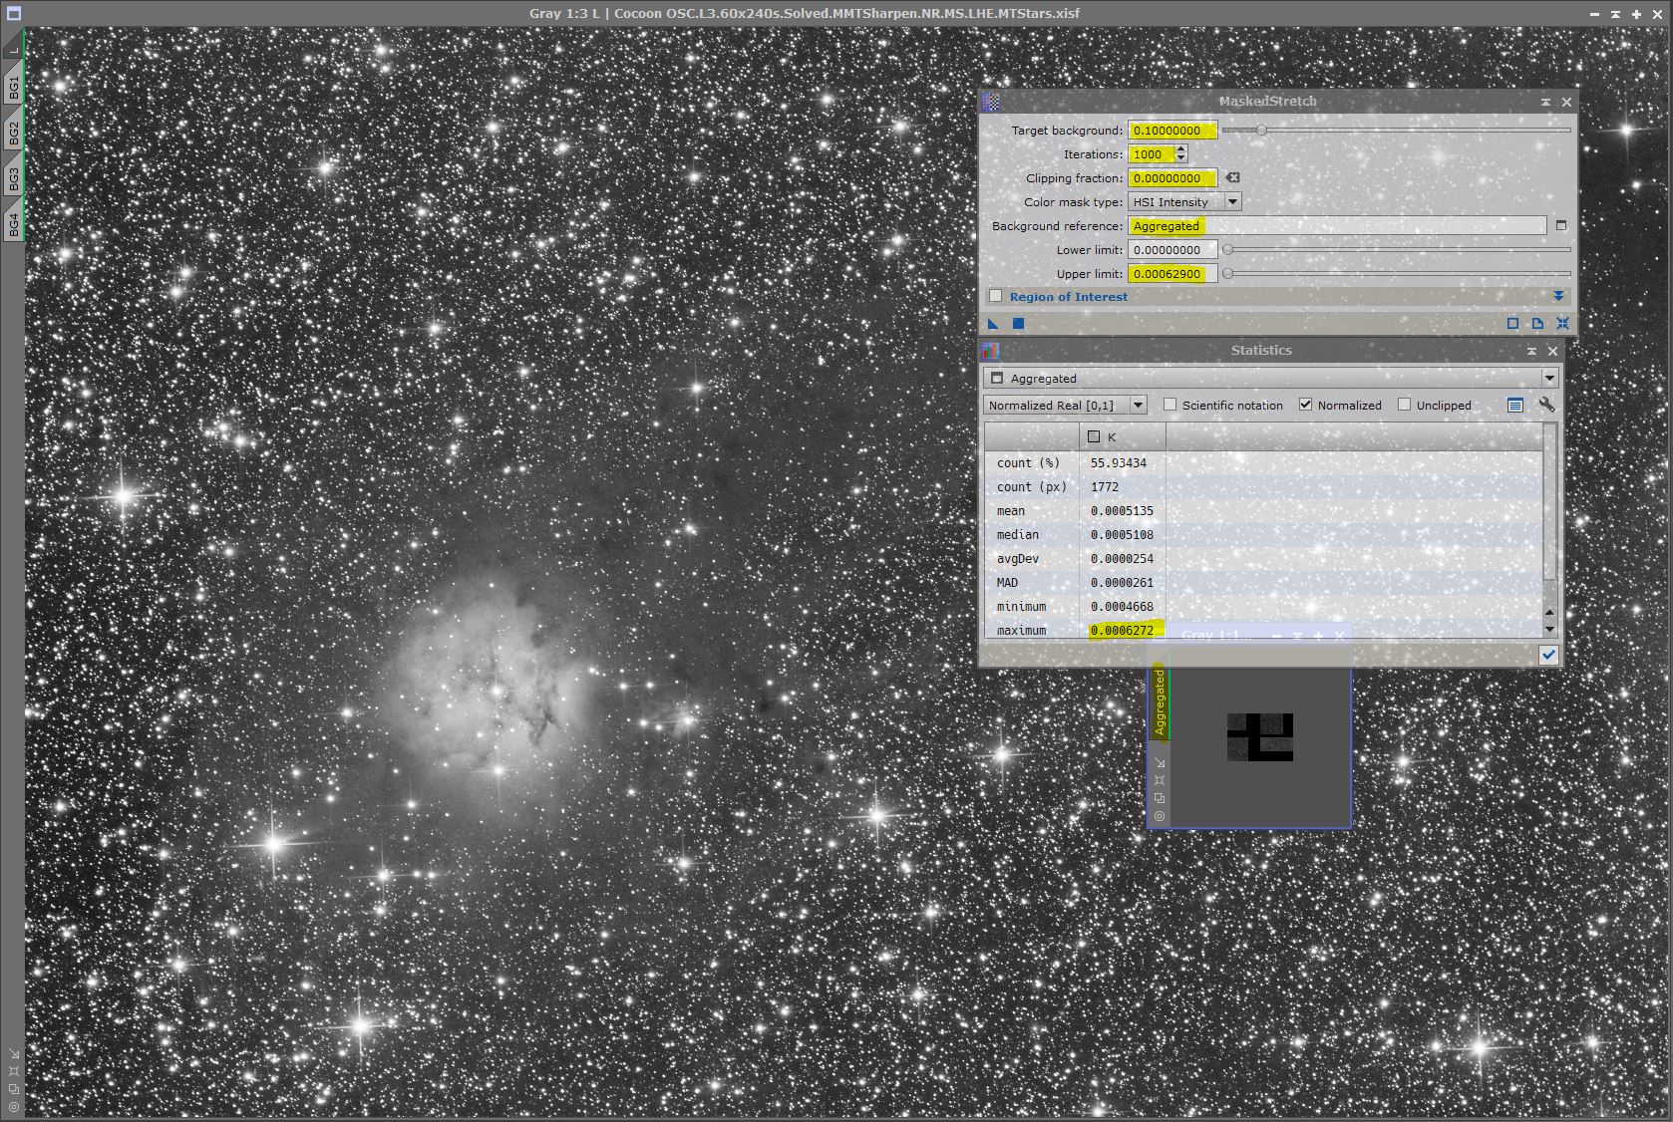
Task: Select the BG4 preview tab
Action: (x=14, y=224)
